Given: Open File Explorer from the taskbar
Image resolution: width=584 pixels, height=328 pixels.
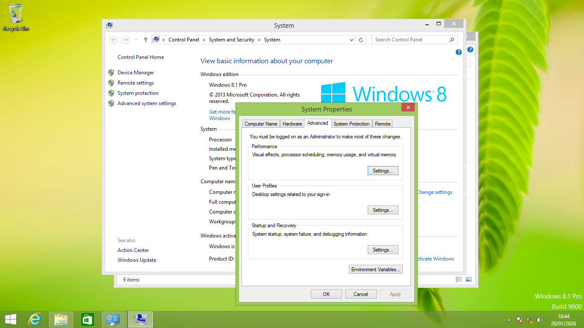Looking at the screenshot, I should point(61,319).
